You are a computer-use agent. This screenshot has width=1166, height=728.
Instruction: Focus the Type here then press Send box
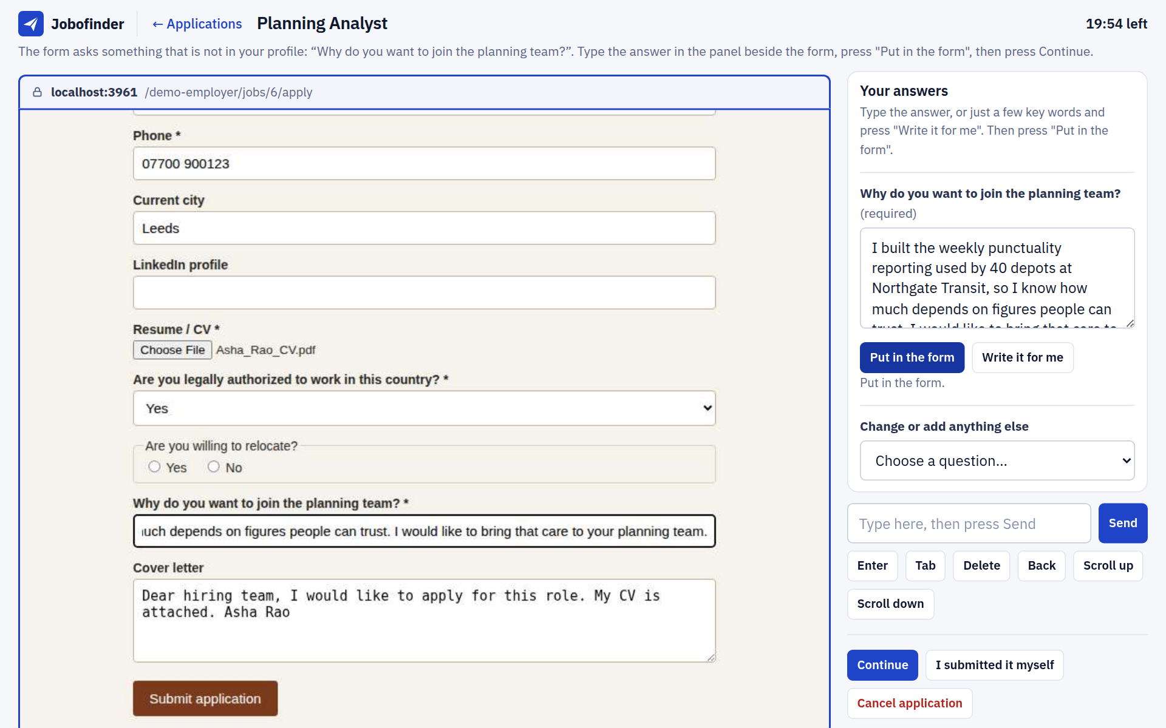point(969,523)
